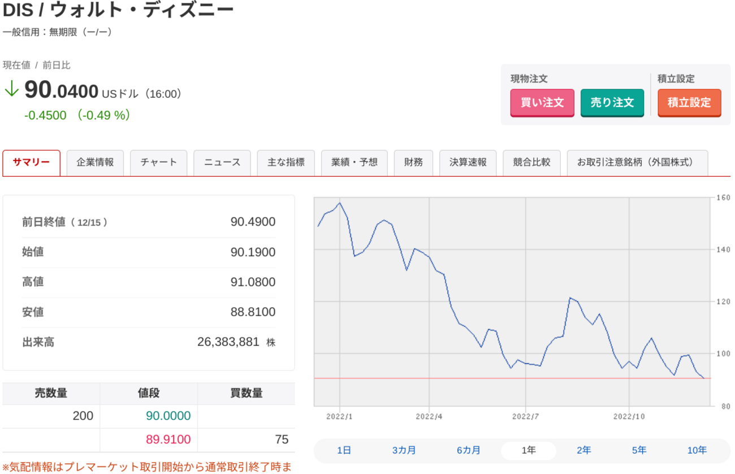This screenshot has width=735, height=474.
Task: Set chart range to 1日
Action: [x=344, y=450]
